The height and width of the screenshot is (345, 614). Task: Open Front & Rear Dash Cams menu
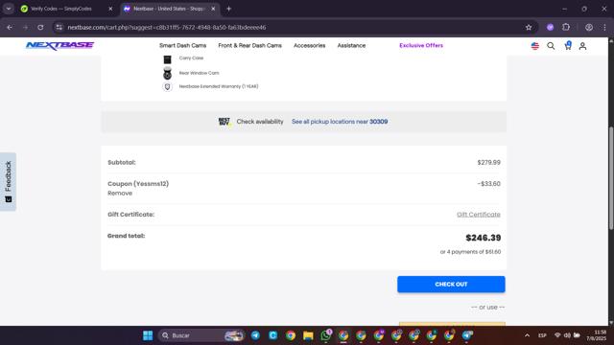(x=249, y=45)
